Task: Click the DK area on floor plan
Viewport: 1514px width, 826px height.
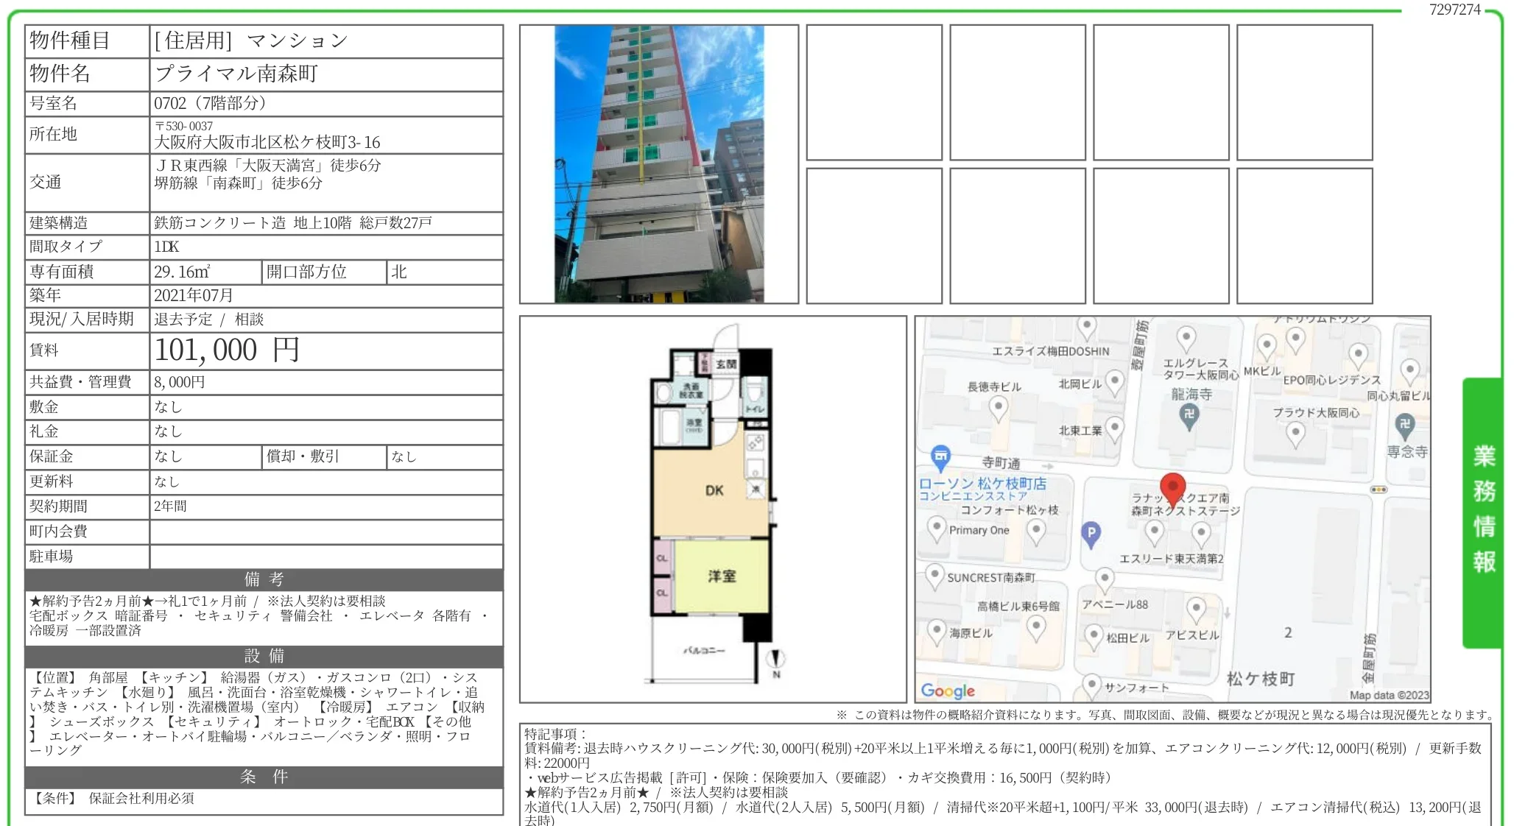Action: tap(716, 490)
